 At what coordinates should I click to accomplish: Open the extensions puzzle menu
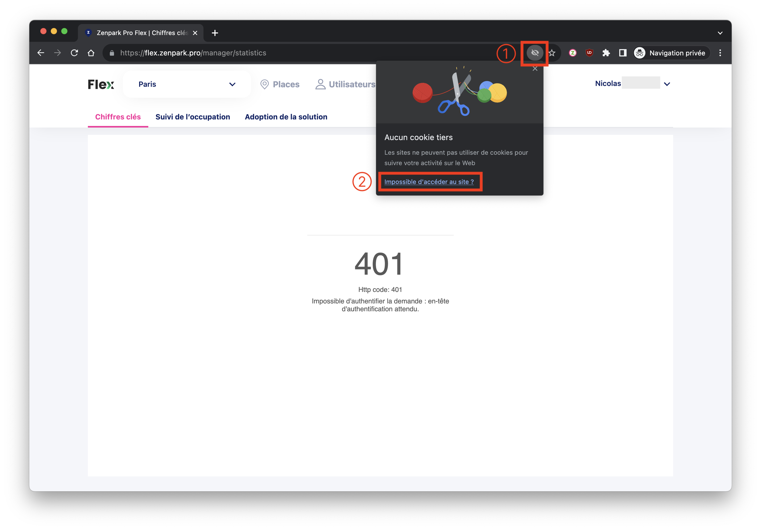pyautogui.click(x=606, y=53)
